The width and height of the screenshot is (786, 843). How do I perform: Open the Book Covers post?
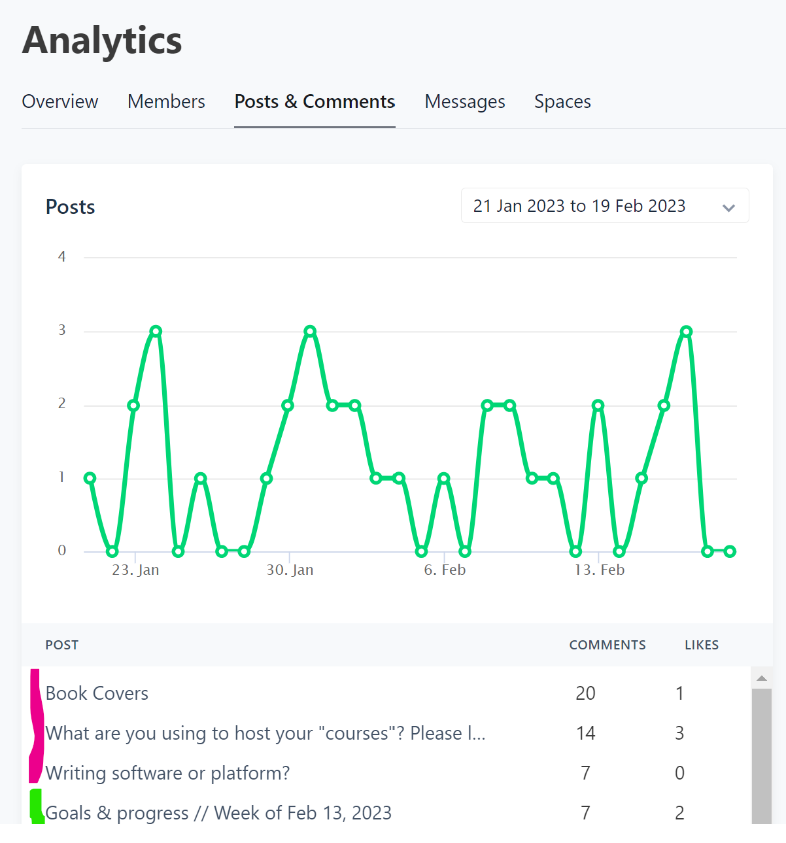tap(97, 693)
